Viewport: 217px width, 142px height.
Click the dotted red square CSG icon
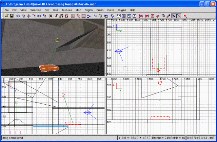coord(73,16)
